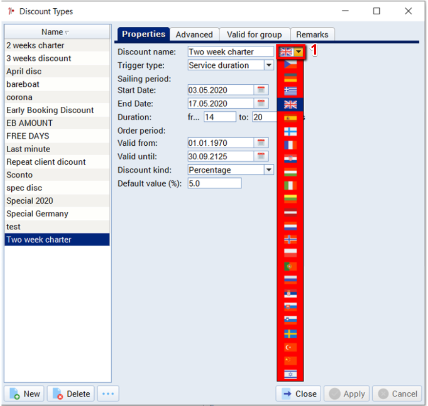Delete the selected discount type

pyautogui.click(x=71, y=393)
